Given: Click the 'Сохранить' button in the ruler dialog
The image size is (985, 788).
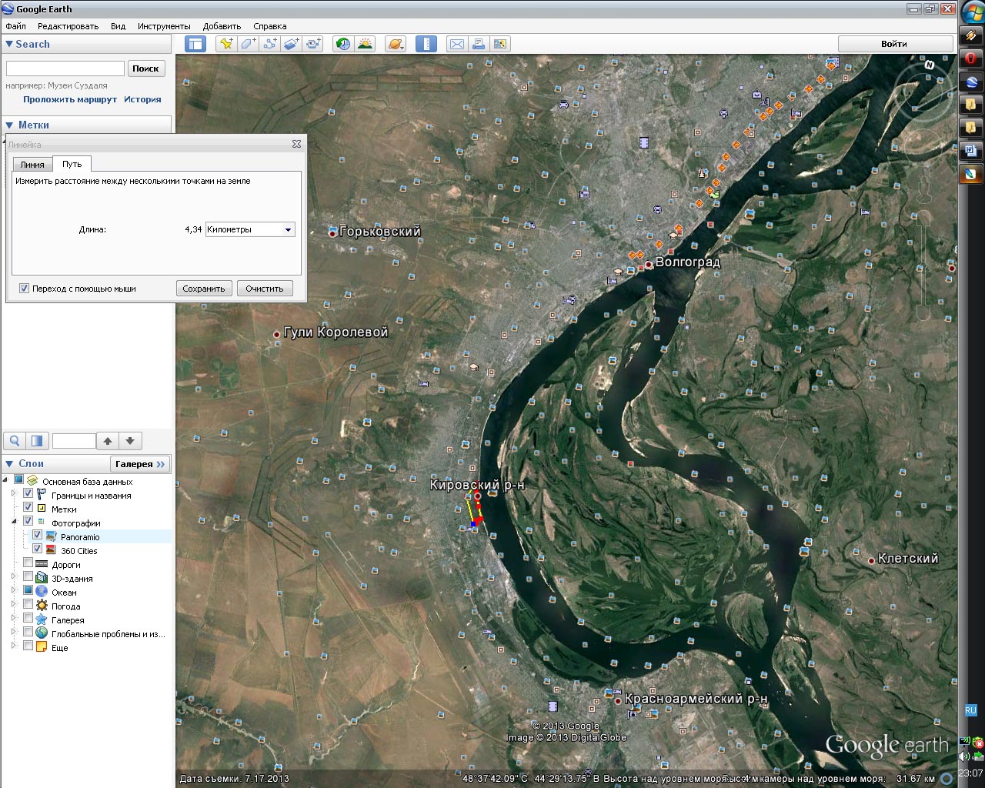Looking at the screenshot, I should [204, 289].
